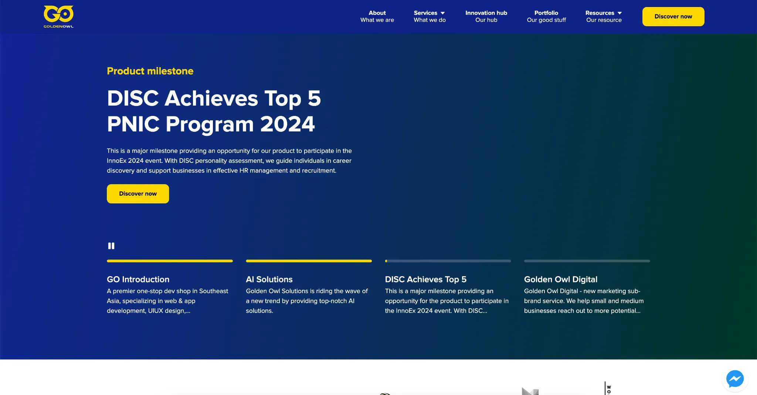Open the DISC Achieves Top 5 slide title
757x395 pixels.
click(425, 279)
